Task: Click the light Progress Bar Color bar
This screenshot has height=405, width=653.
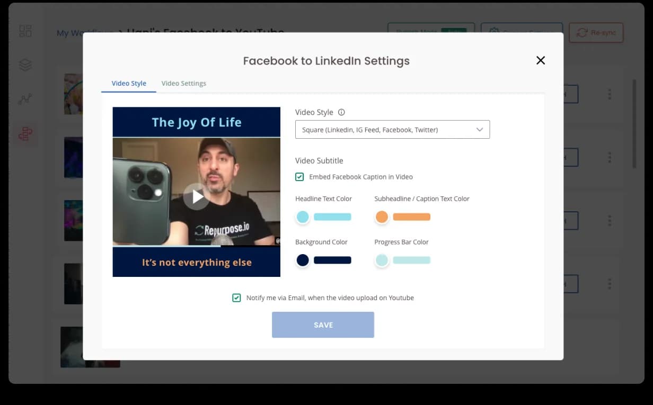Action: 411,260
